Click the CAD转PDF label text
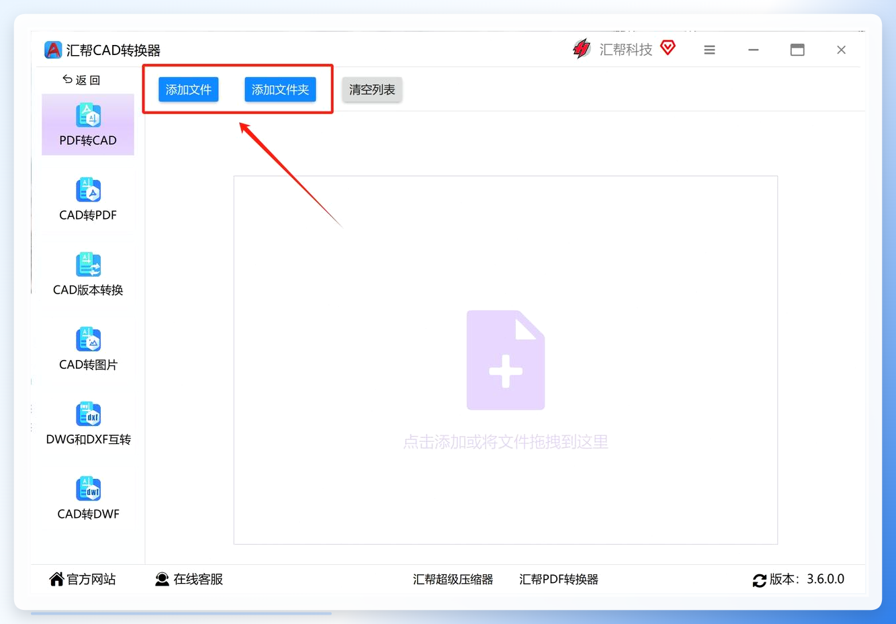The image size is (896, 624). tap(88, 215)
